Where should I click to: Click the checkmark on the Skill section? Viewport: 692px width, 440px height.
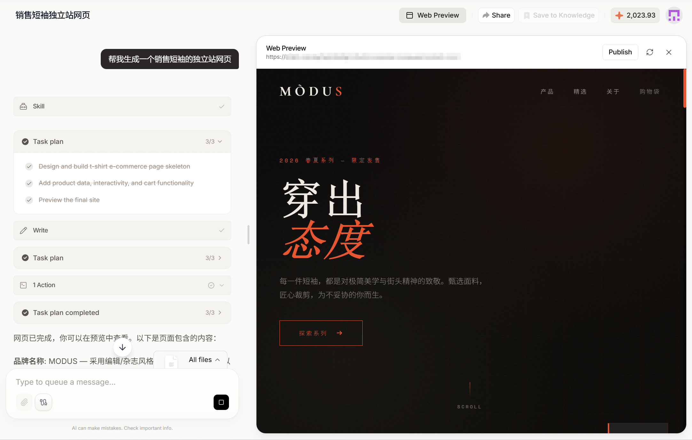[222, 106]
